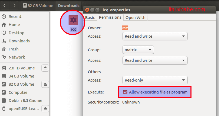Eject the Debian 8.3 Gnome volume
The width and height of the screenshot is (219, 116).
[x=45, y=101]
